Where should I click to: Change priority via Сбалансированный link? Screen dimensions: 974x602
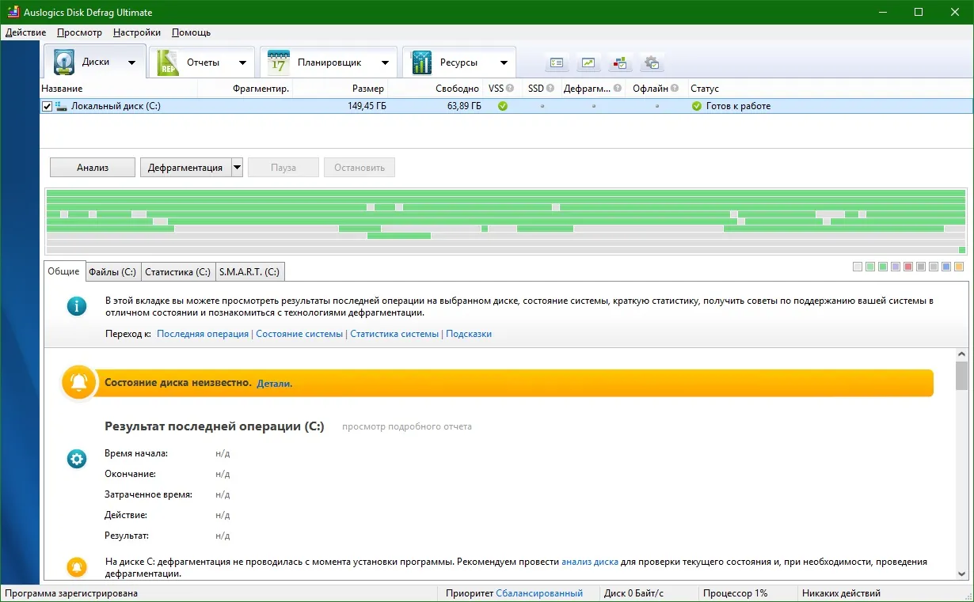pyautogui.click(x=539, y=593)
